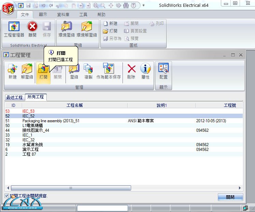Select project row IEC_1
255x212 pixels.
pos(124,135)
